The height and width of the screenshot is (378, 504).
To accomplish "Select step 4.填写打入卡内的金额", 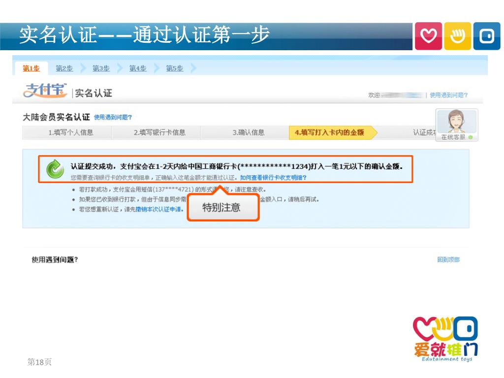I will [333, 132].
